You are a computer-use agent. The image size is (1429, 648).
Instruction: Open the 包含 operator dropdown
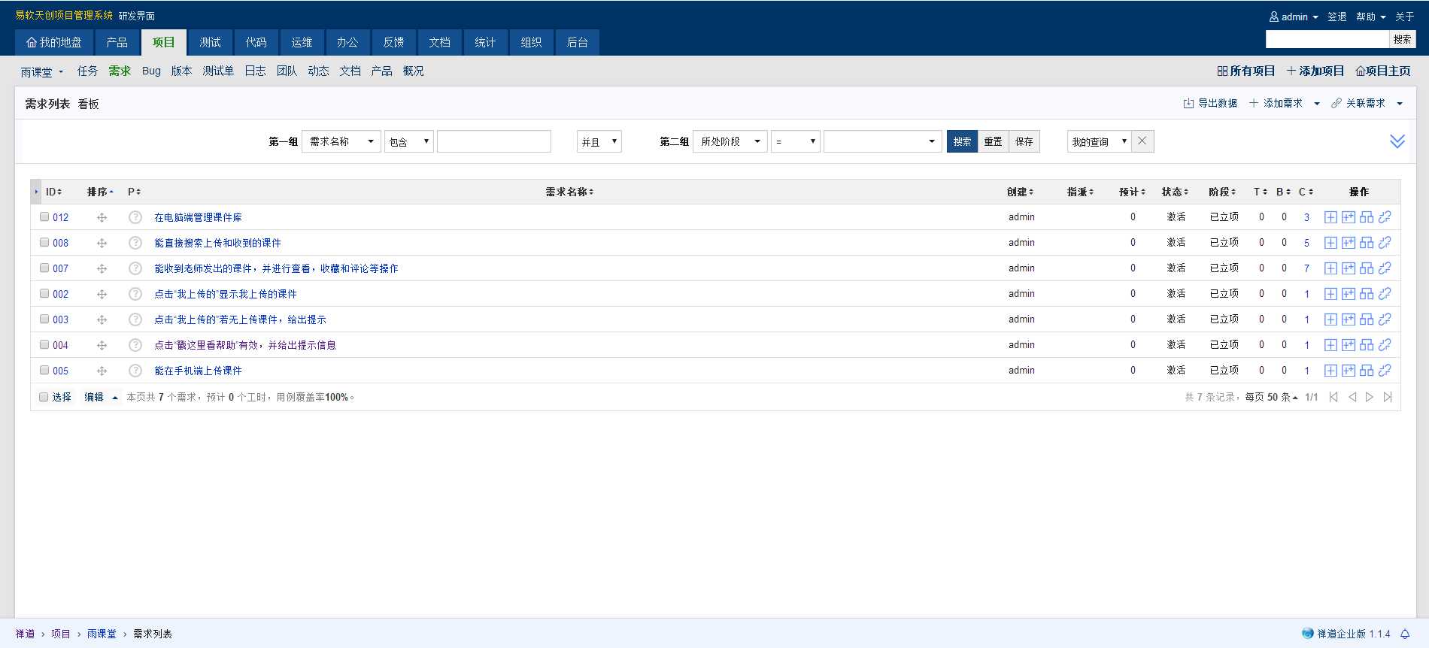tap(409, 141)
